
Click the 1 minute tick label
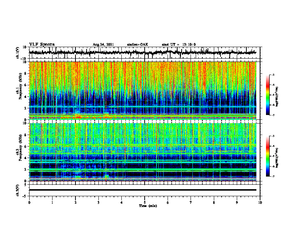pos(52,203)
